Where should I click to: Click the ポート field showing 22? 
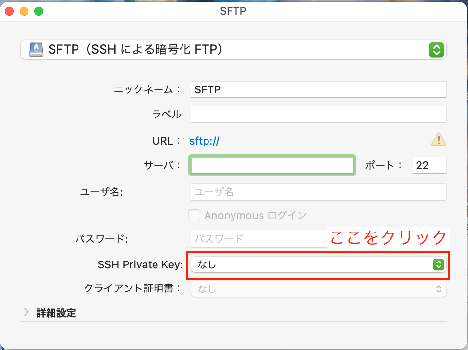coord(430,165)
